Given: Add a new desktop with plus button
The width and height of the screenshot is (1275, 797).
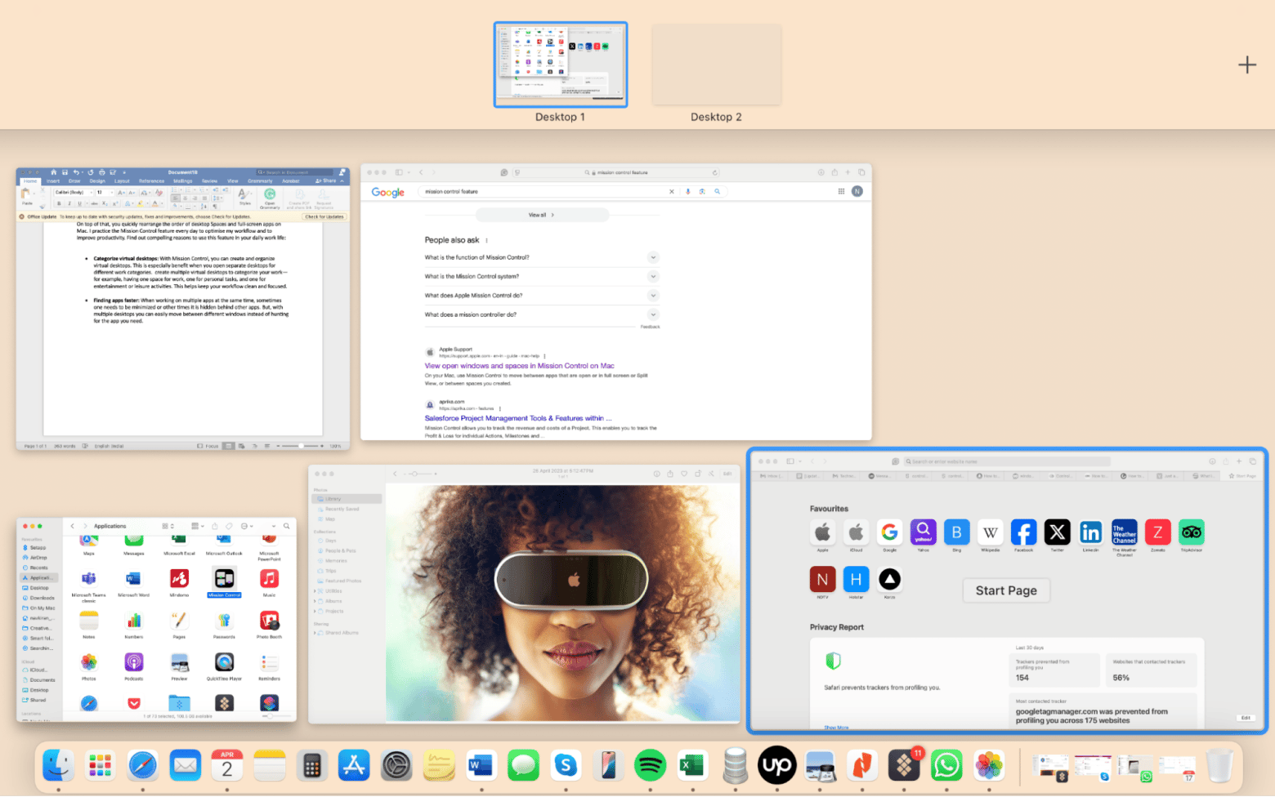Looking at the screenshot, I should pos(1246,65).
